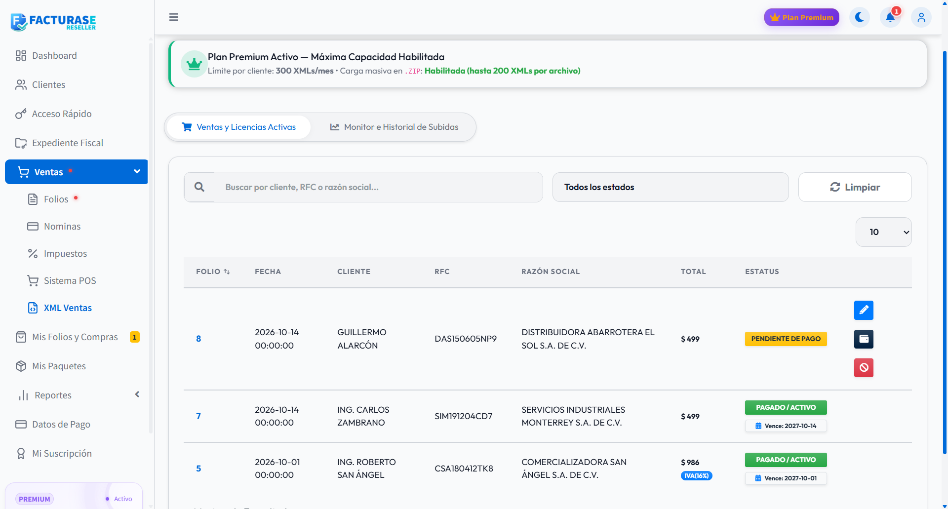Collapse the Ventas sidebar menu
Image resolution: width=948 pixels, height=509 pixels.
pos(77,172)
